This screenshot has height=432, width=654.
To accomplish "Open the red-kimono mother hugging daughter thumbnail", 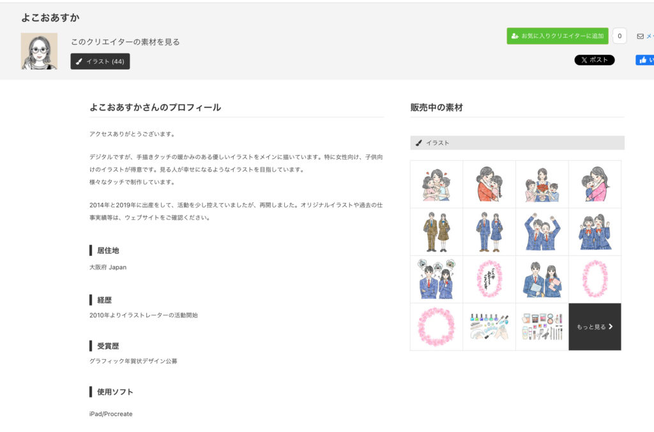I will (489, 184).
